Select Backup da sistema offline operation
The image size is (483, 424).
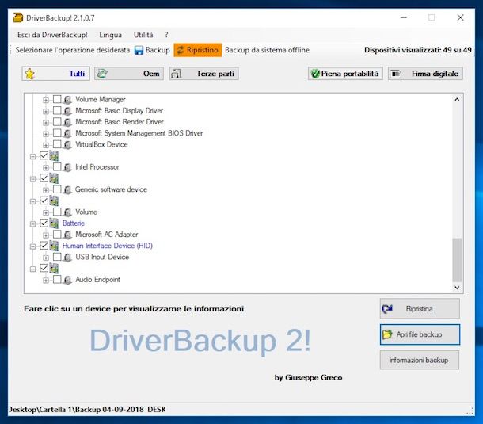pos(267,50)
